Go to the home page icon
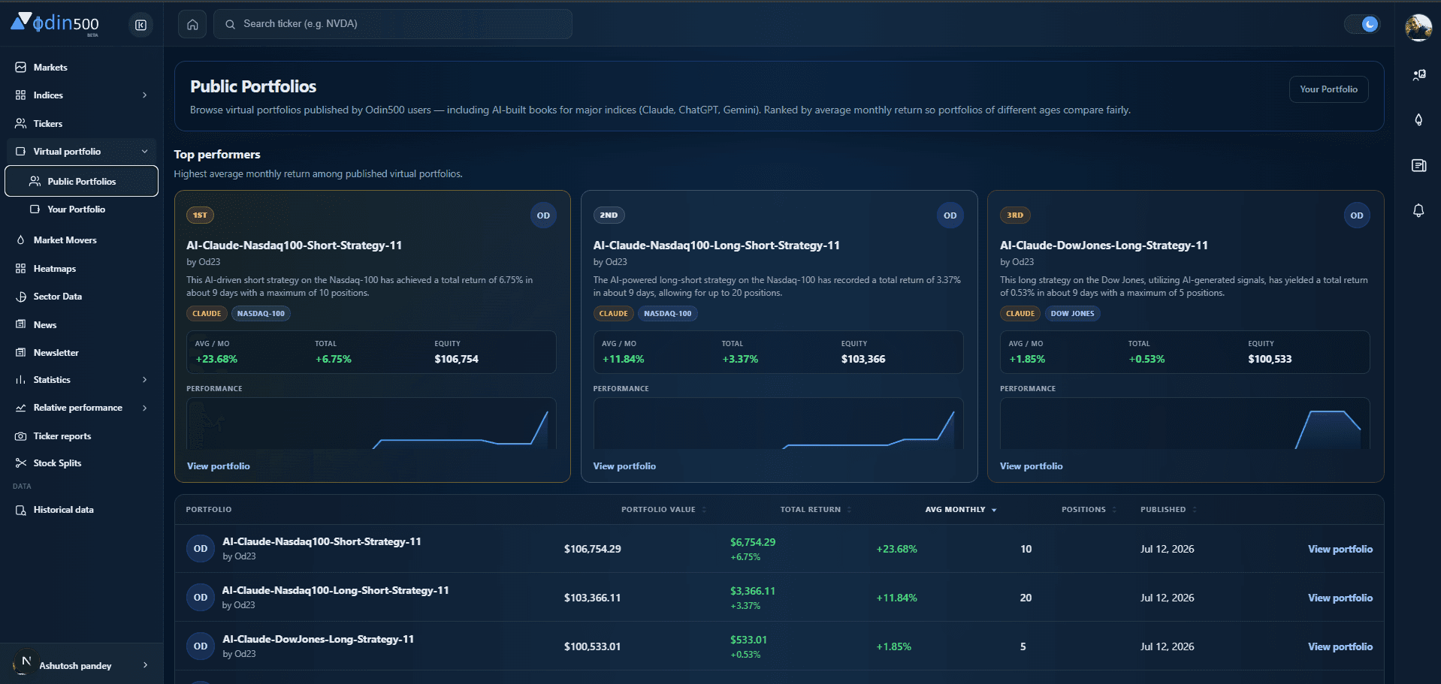Image resolution: width=1441 pixels, height=684 pixels. pyautogui.click(x=192, y=24)
